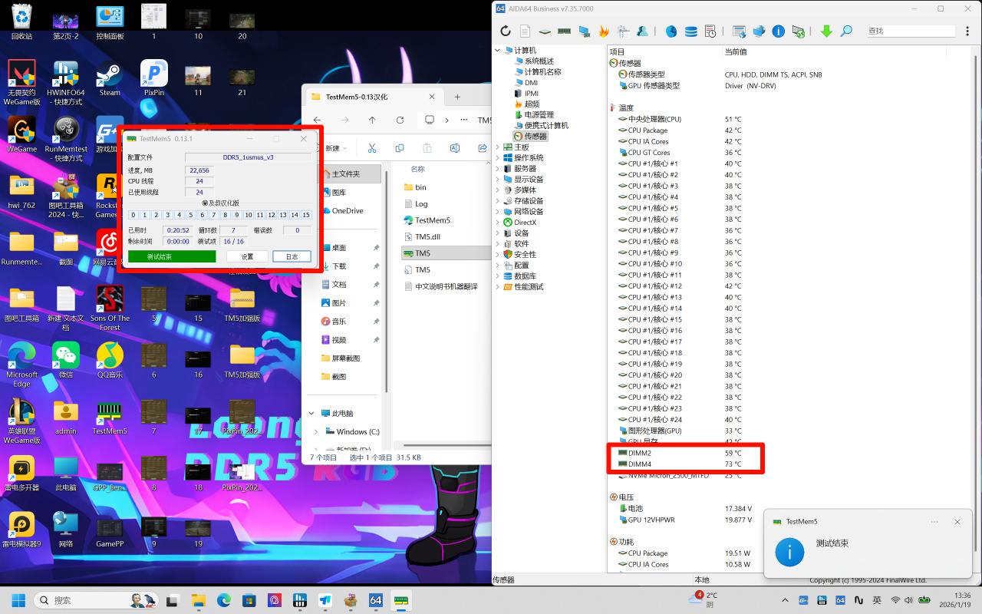
Task: Open the AIDA64 report page icon
Action: click(x=525, y=31)
